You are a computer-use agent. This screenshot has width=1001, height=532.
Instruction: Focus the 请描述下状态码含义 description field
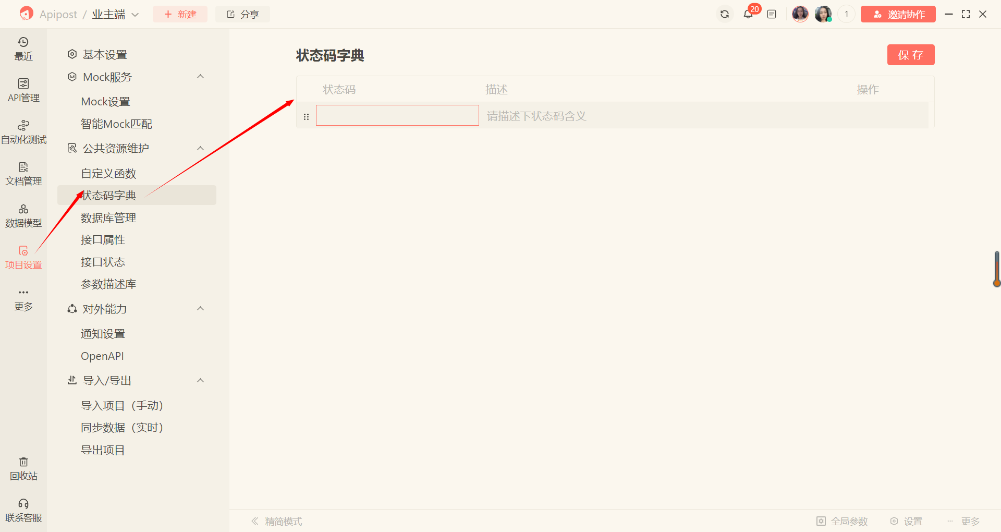click(704, 116)
